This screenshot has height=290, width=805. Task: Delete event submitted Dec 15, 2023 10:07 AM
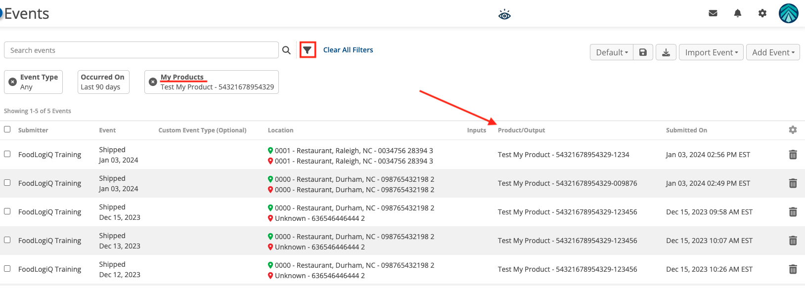pos(793,241)
